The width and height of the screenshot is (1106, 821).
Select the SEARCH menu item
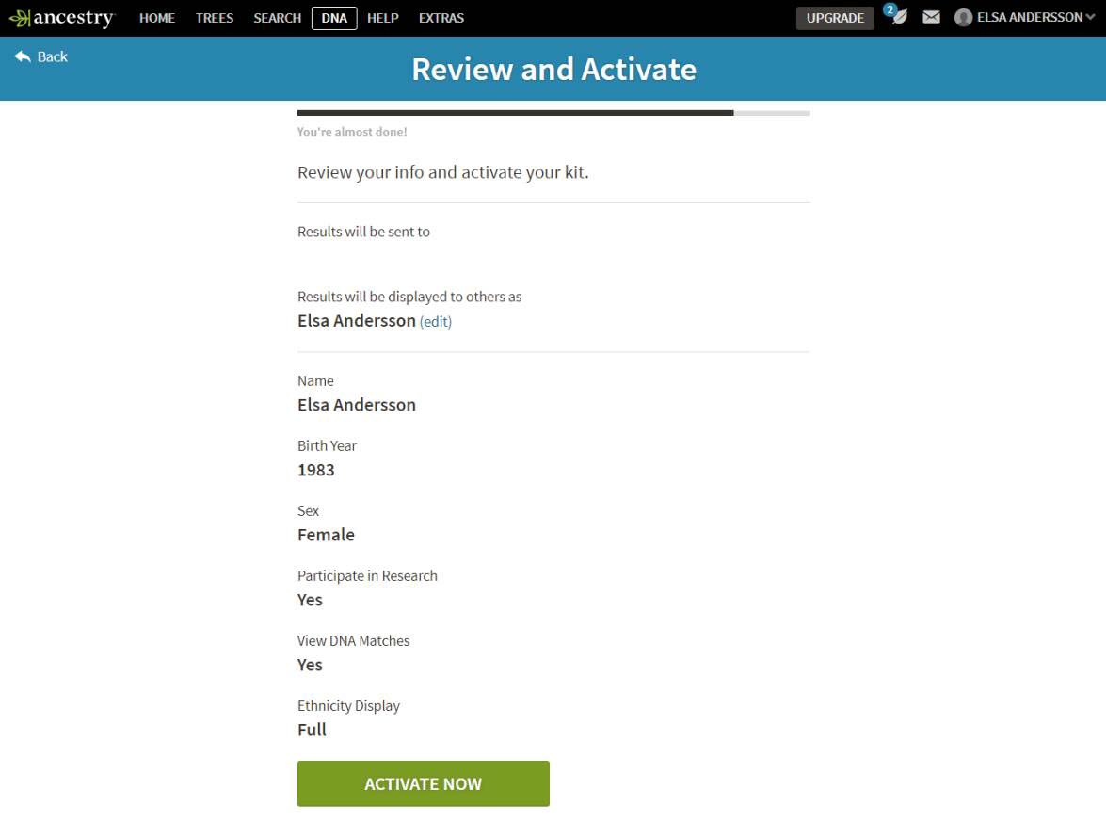[276, 17]
